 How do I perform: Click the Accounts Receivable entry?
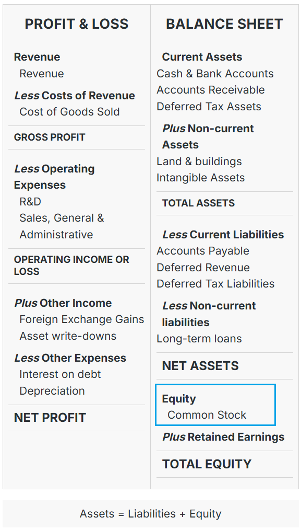(x=211, y=90)
